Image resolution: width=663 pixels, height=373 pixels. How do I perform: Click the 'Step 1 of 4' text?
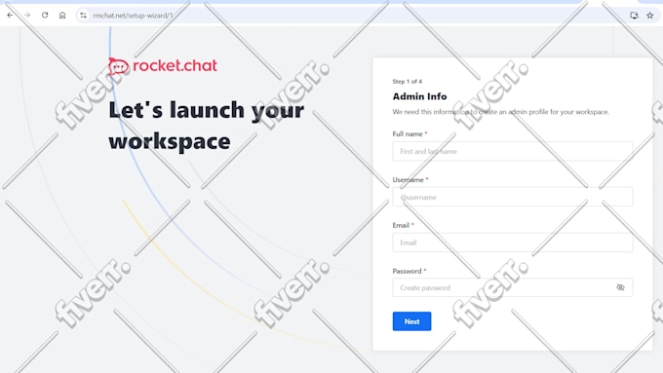point(408,82)
